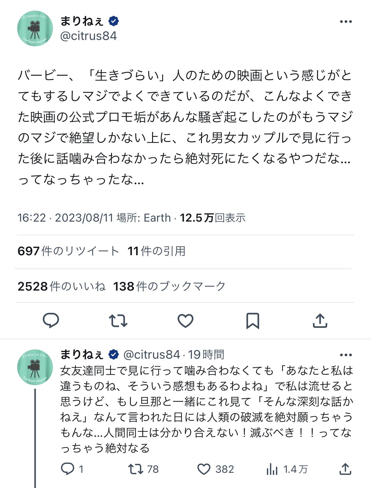Screen dimensions: 371x488
Task: View the 697件のリツイート list
Action: click(68, 251)
